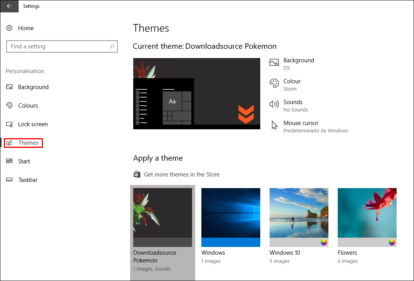Open the Start section
Image resolution: width=414 pixels, height=281 pixels.
tap(24, 161)
